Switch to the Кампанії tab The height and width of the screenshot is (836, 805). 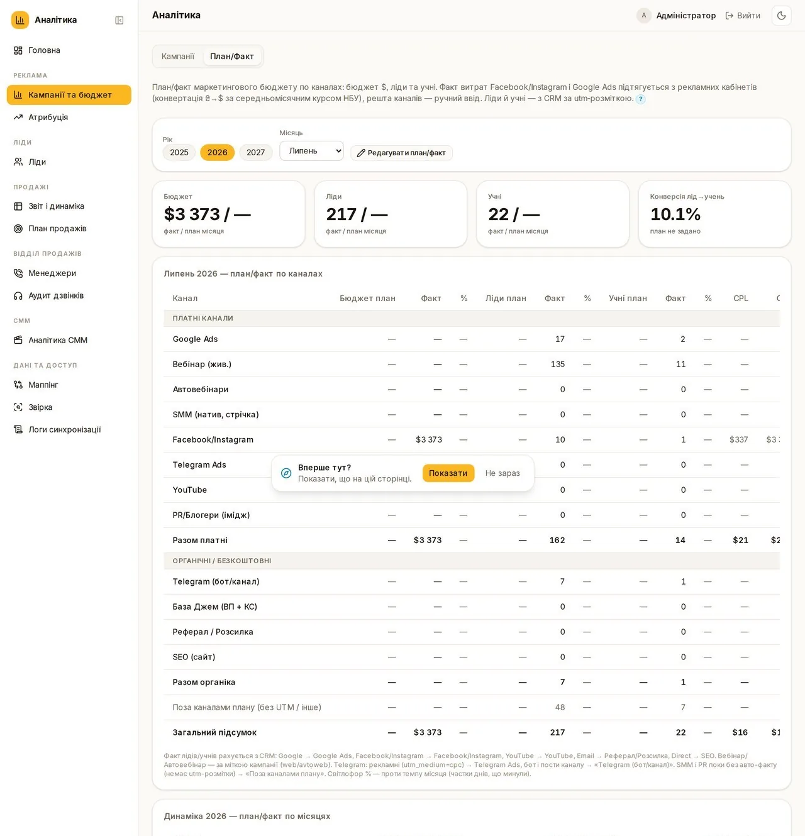pos(178,57)
